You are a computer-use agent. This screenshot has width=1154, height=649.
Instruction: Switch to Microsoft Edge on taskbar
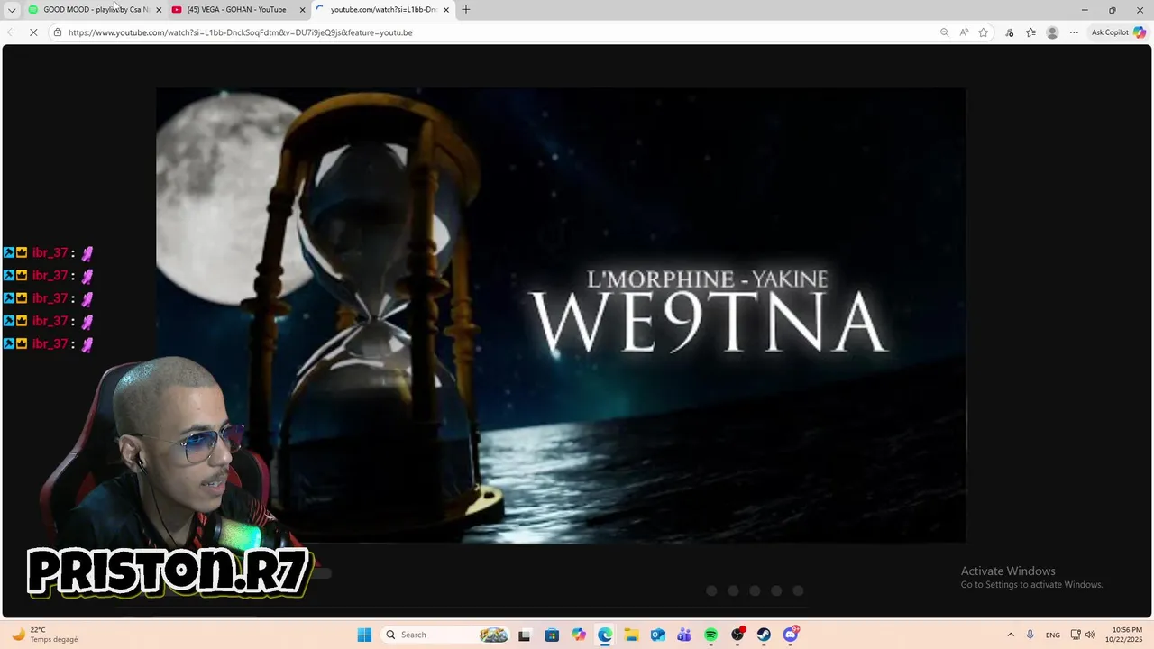(605, 635)
